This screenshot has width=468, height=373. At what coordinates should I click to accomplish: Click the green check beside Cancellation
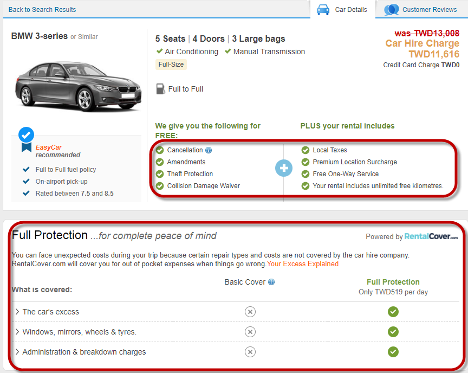click(160, 150)
